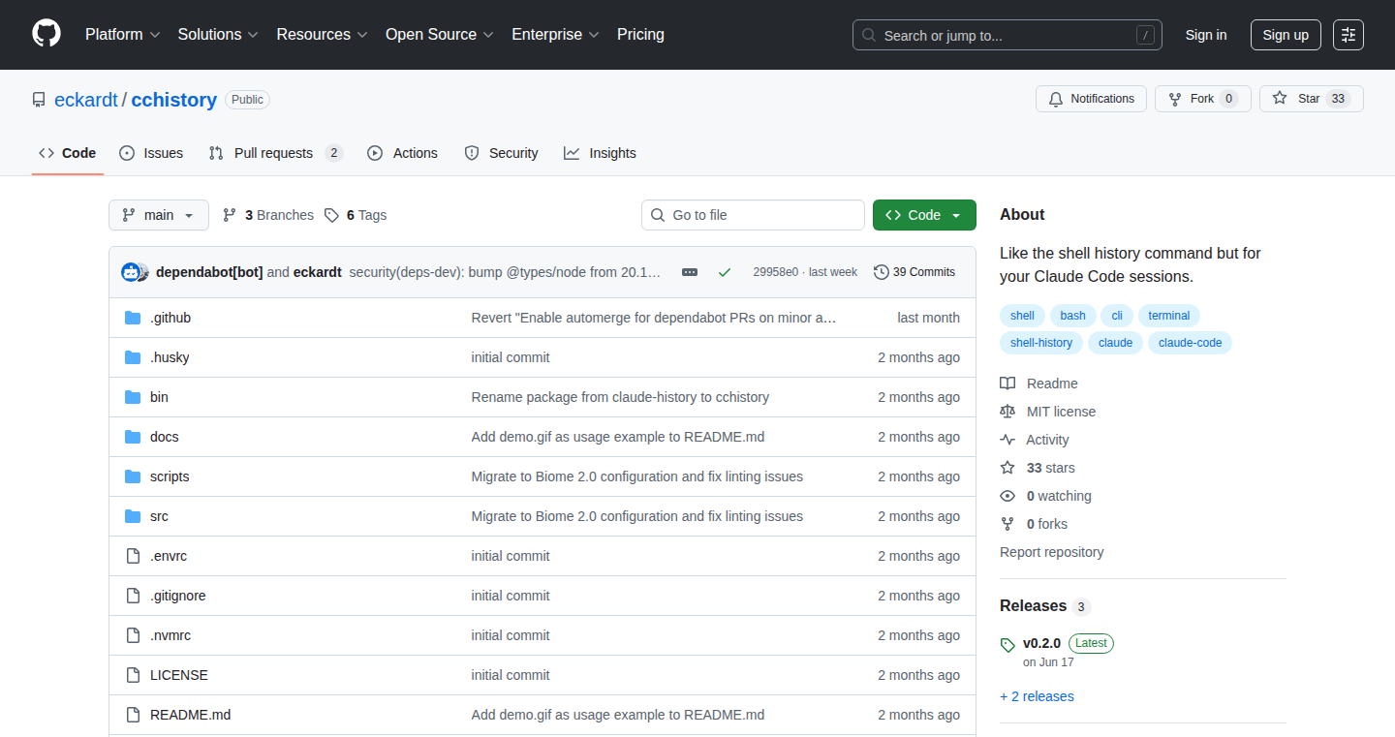
Task: Open the bin folder icon
Action: tap(133, 397)
